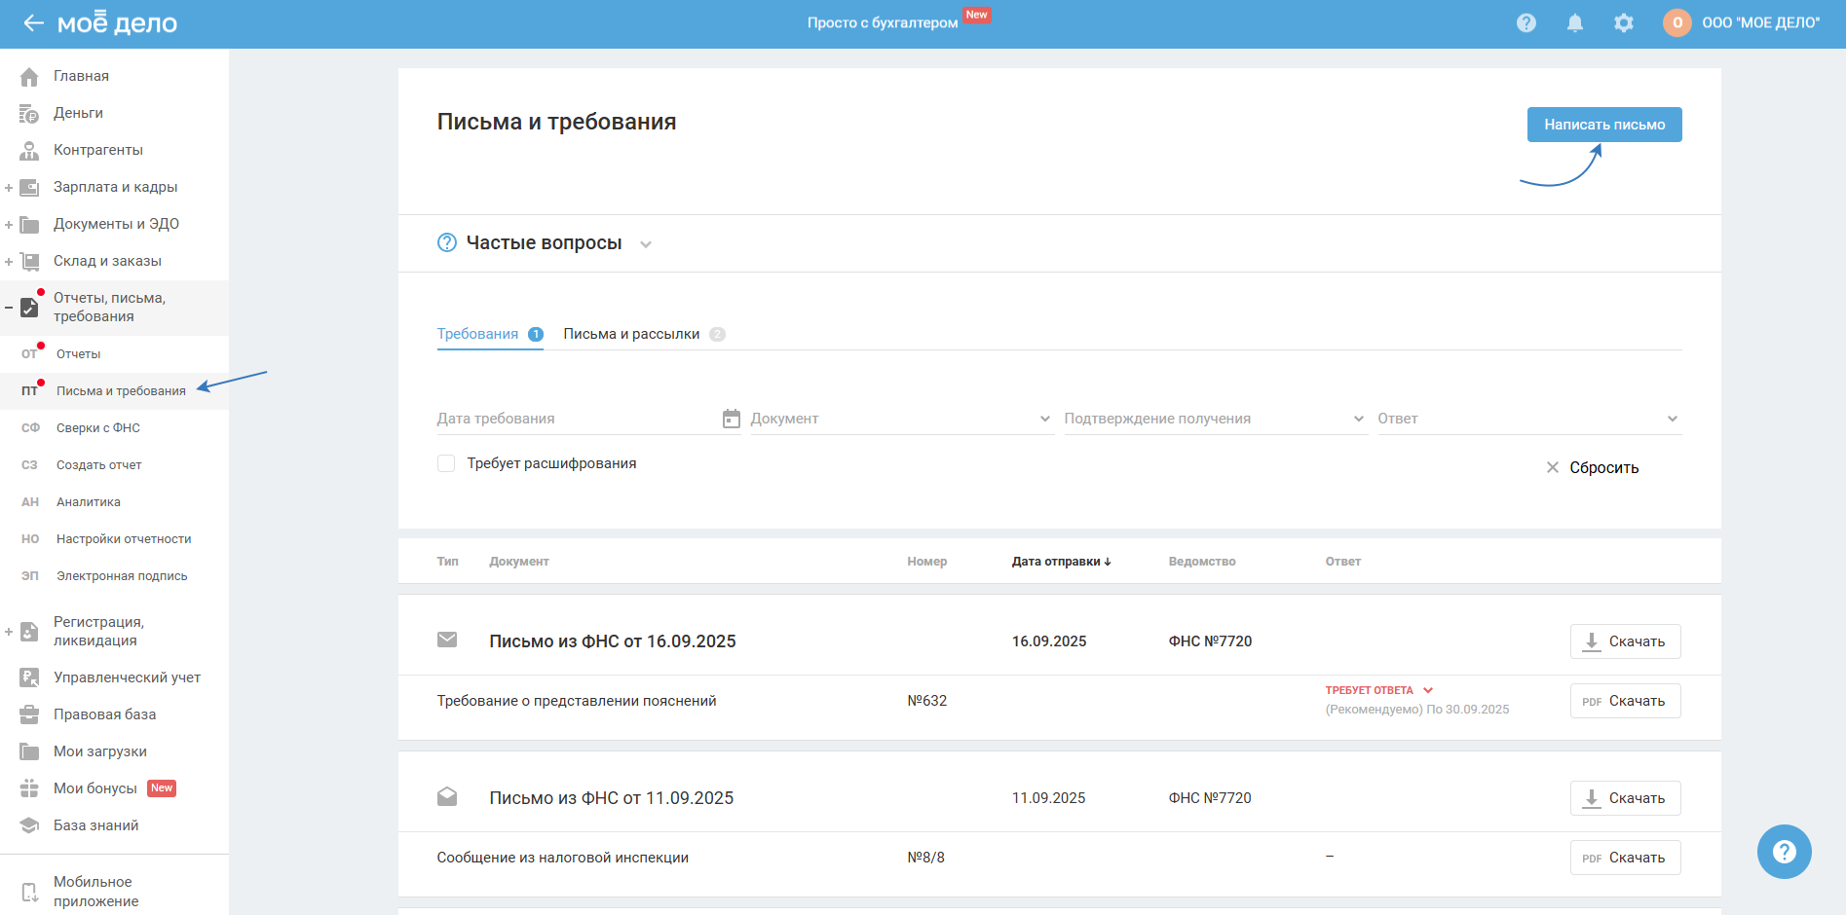Click the home icon for Главная
Screen dimensions: 1846x915
(x=29, y=77)
